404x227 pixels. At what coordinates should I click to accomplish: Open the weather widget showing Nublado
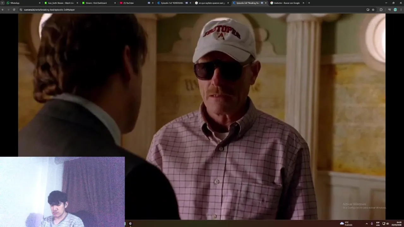click(x=346, y=224)
